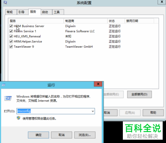
Task: Toggle HEU_KMS_Renewal service checkbox
Action: (x=11, y=36)
